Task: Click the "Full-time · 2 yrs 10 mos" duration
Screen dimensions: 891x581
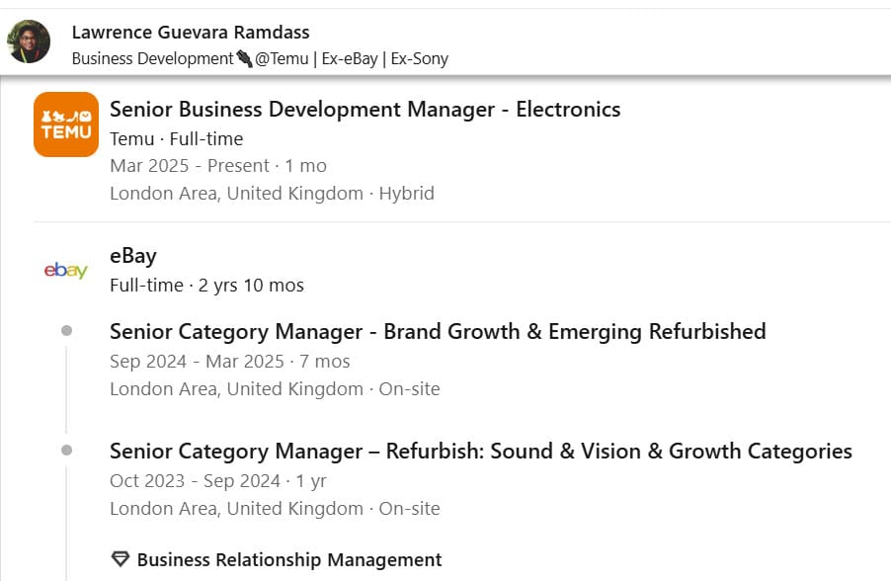Action: point(206,286)
